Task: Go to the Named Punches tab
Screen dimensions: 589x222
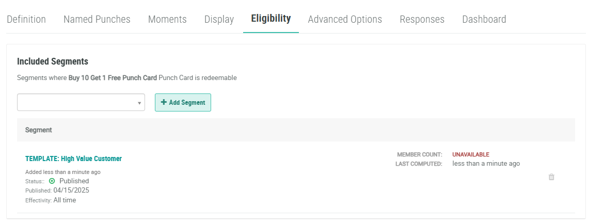Action: click(x=97, y=19)
